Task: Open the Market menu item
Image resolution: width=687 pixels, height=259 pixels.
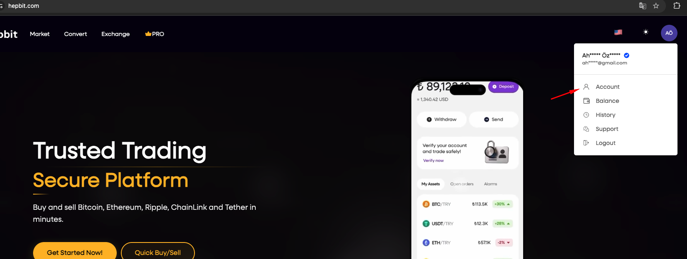Action: tap(40, 34)
